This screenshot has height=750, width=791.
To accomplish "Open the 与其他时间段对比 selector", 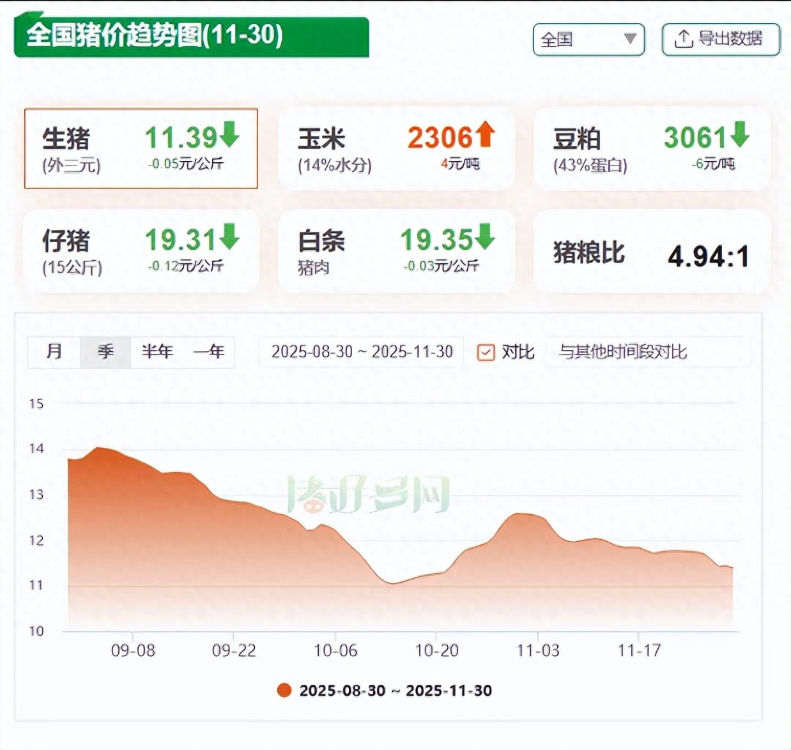I will [647, 352].
